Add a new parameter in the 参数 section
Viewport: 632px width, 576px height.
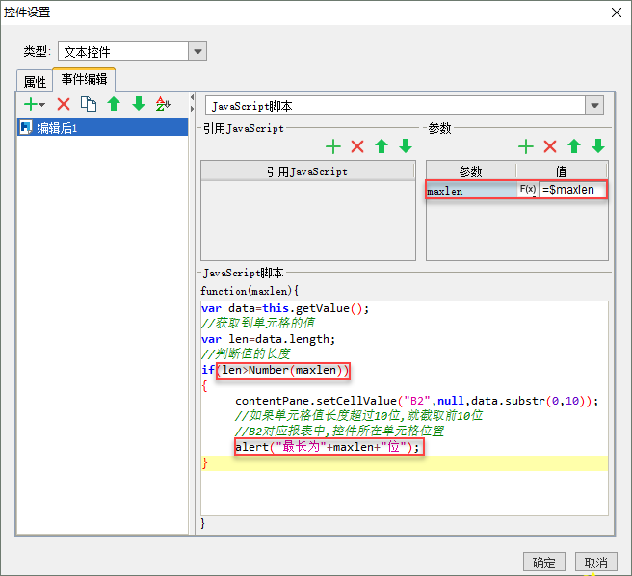tap(526, 146)
